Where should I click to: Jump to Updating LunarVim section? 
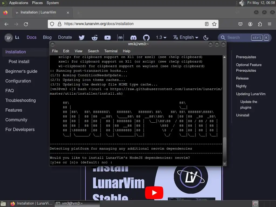pos(251,94)
